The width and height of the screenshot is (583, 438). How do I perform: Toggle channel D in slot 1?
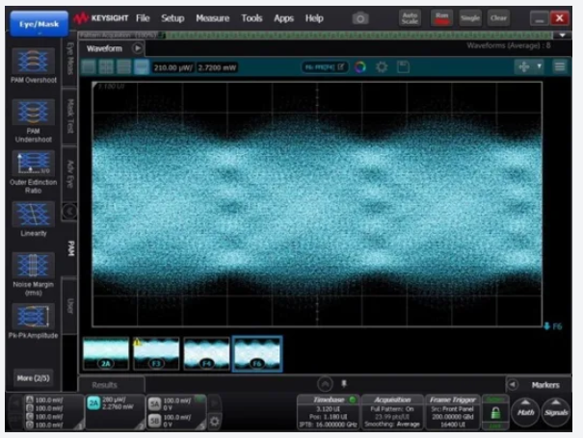30,425
